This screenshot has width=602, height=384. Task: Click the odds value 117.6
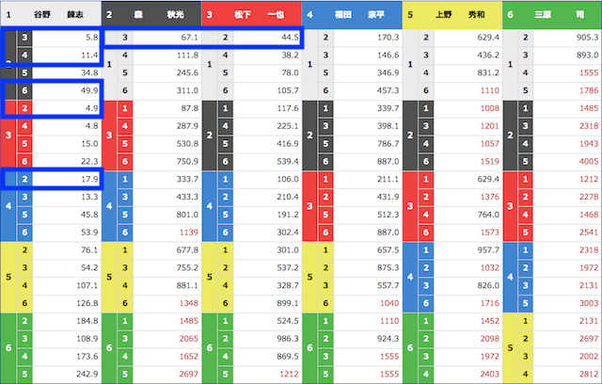(288, 108)
